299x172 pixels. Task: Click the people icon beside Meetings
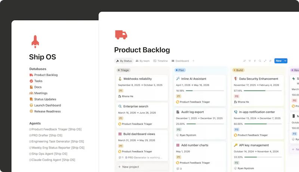pyautogui.click(x=31, y=93)
